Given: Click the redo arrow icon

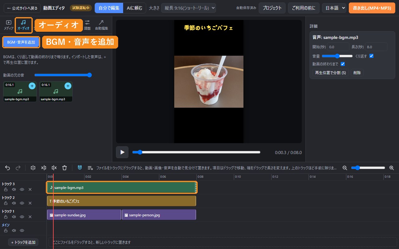Looking at the screenshot, I should [x=18, y=168].
